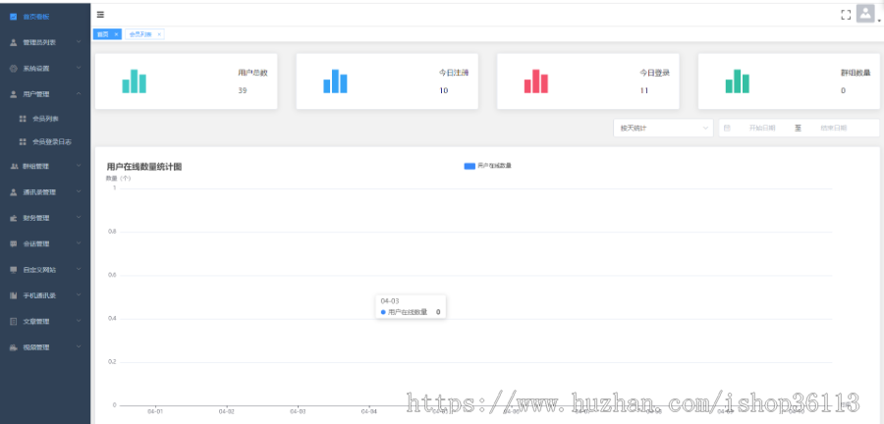This screenshot has height=424, width=884.
Task: Click the calendar icon in date range
Action: pyautogui.click(x=727, y=128)
